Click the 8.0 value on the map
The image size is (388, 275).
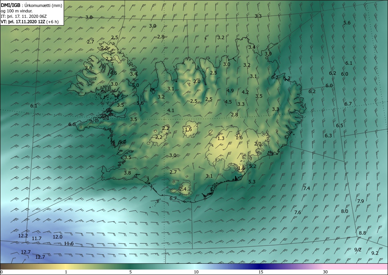[345, 211]
